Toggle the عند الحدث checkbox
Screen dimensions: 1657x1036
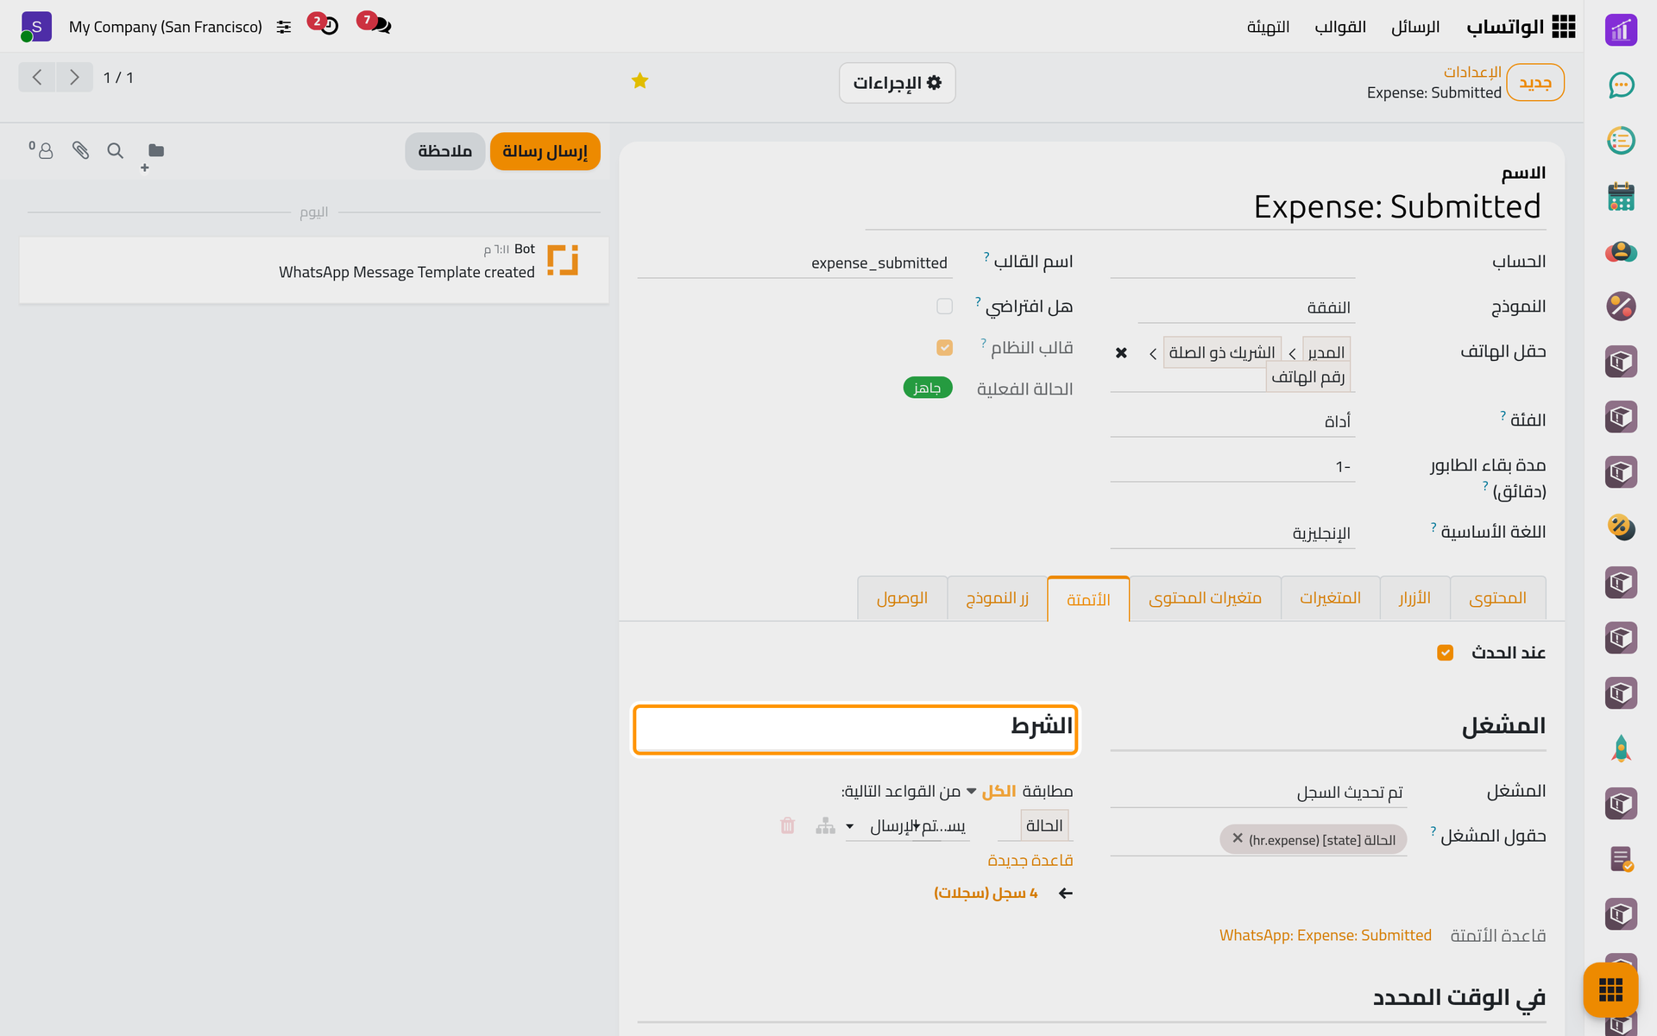click(1445, 652)
